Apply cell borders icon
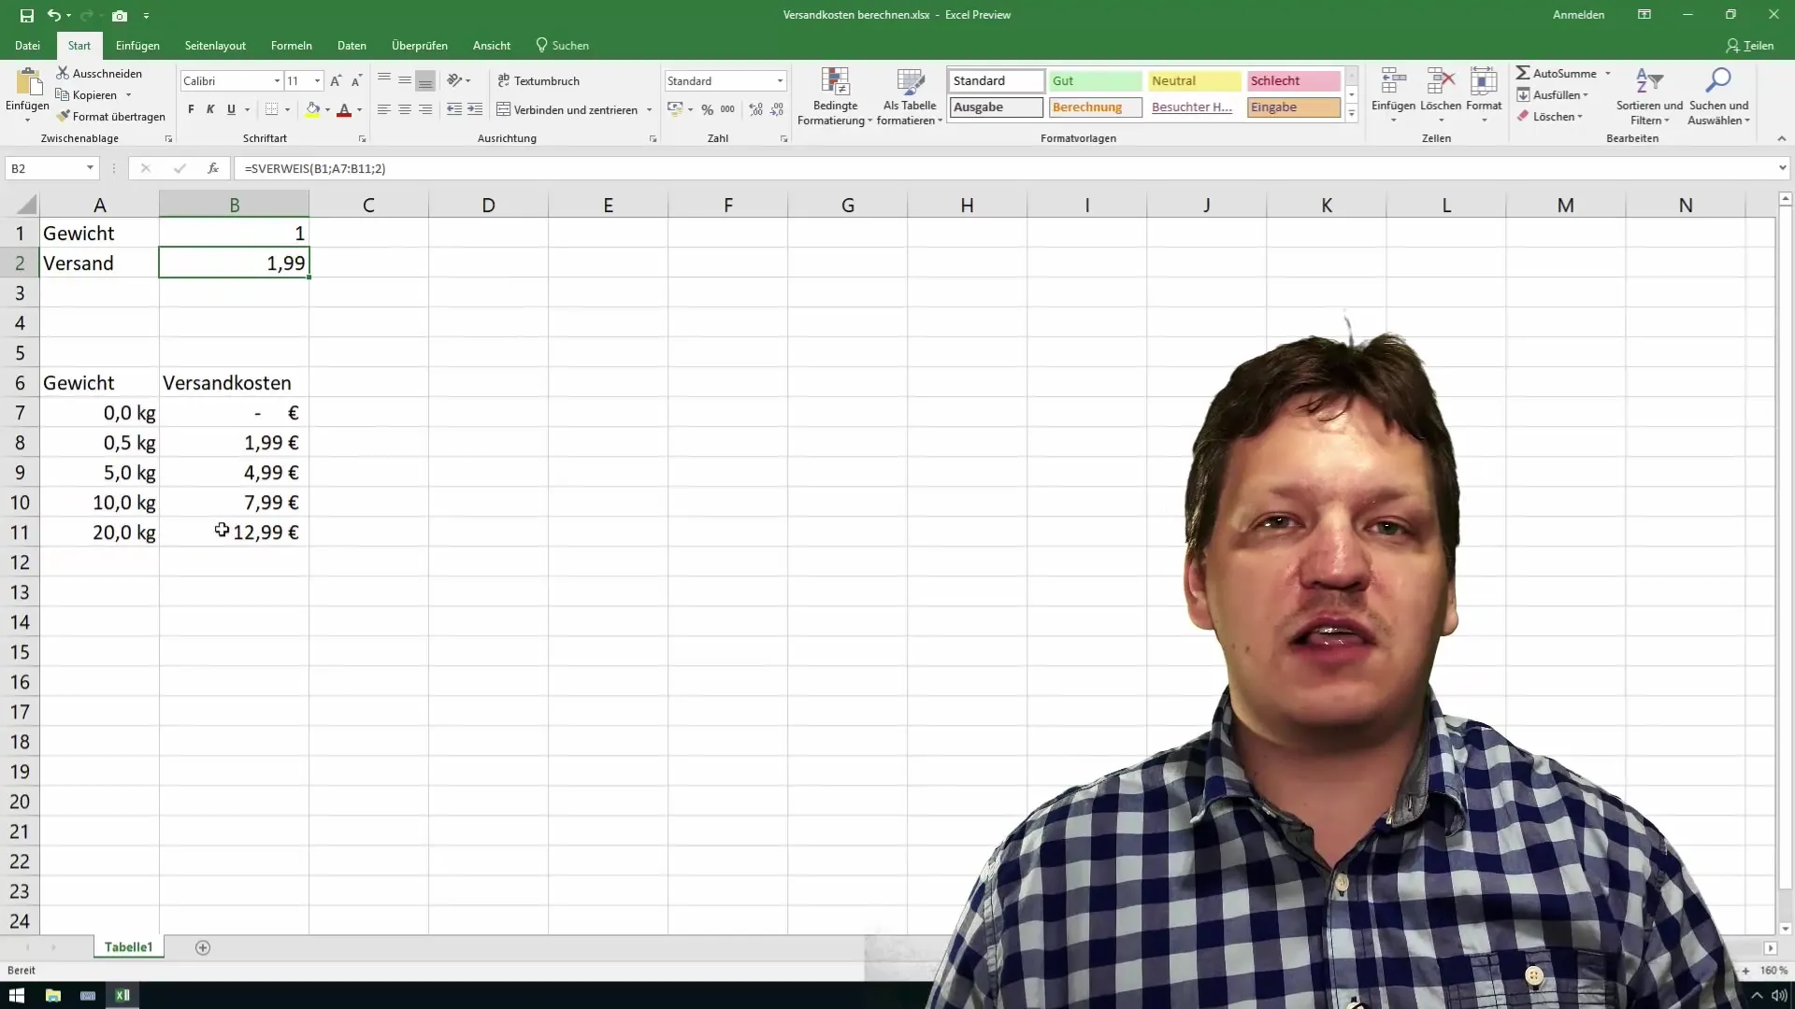Screen dimensions: 1795x1009 (x=271, y=109)
